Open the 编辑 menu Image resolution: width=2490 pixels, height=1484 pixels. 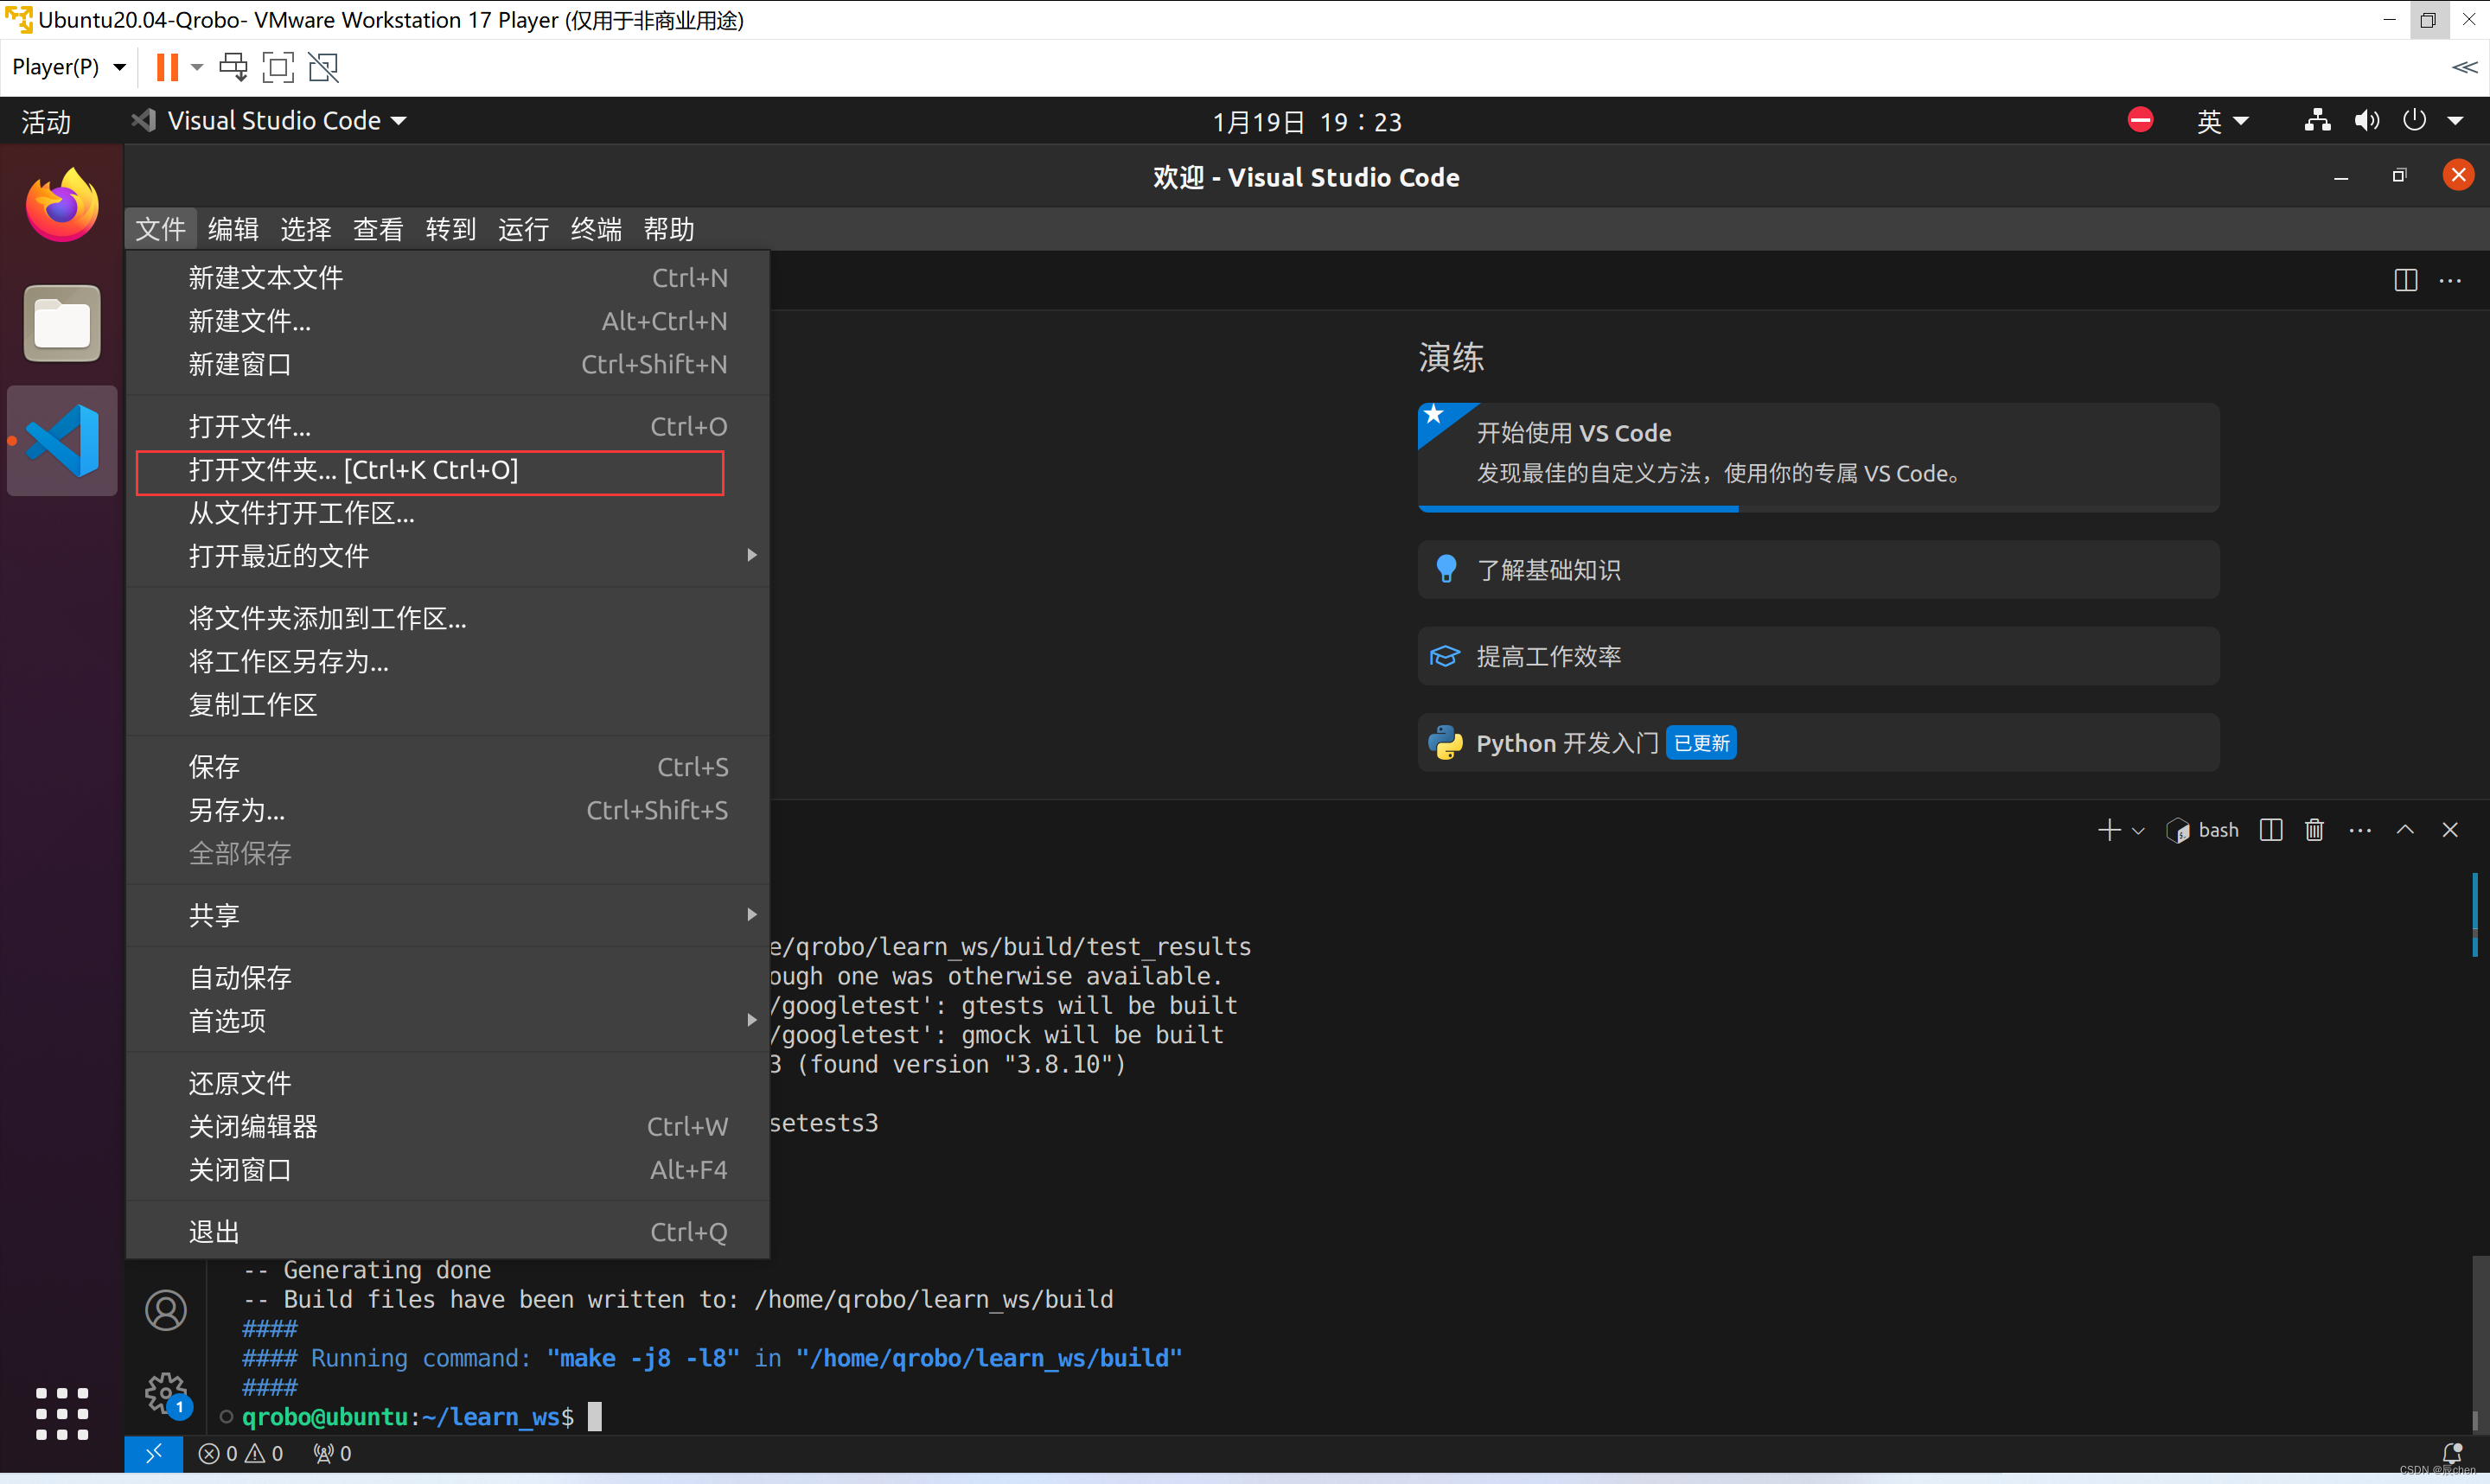click(233, 229)
